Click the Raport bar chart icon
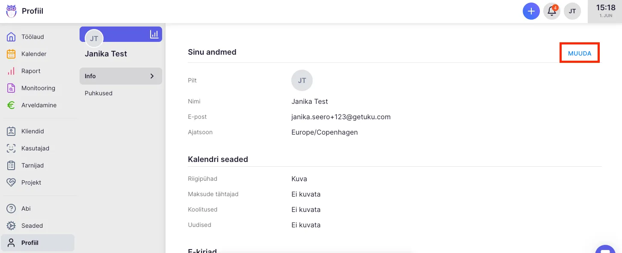The image size is (622, 253). [12, 71]
